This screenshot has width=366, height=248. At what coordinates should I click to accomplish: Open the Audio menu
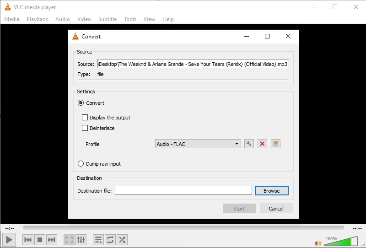coord(63,19)
